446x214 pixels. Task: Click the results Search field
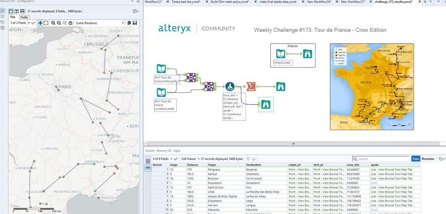(x=381, y=159)
